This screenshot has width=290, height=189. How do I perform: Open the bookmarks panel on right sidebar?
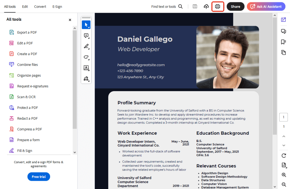[283, 42]
